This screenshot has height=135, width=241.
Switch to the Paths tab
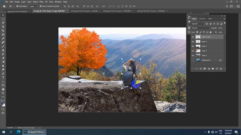(210, 19)
